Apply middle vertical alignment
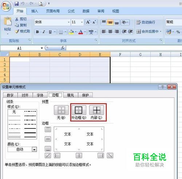This screenshot has width=182, height=179. point(110,22)
